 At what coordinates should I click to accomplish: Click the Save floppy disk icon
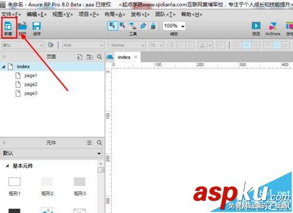(x=36, y=26)
